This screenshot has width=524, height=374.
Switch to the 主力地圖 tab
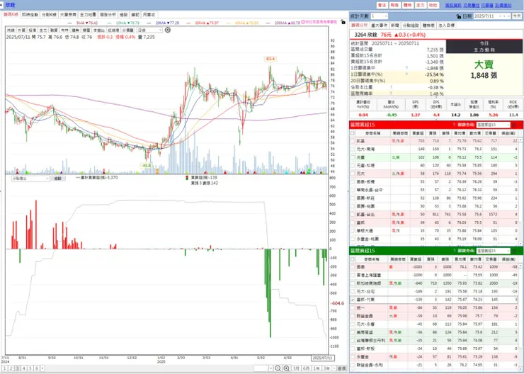coord(89,15)
